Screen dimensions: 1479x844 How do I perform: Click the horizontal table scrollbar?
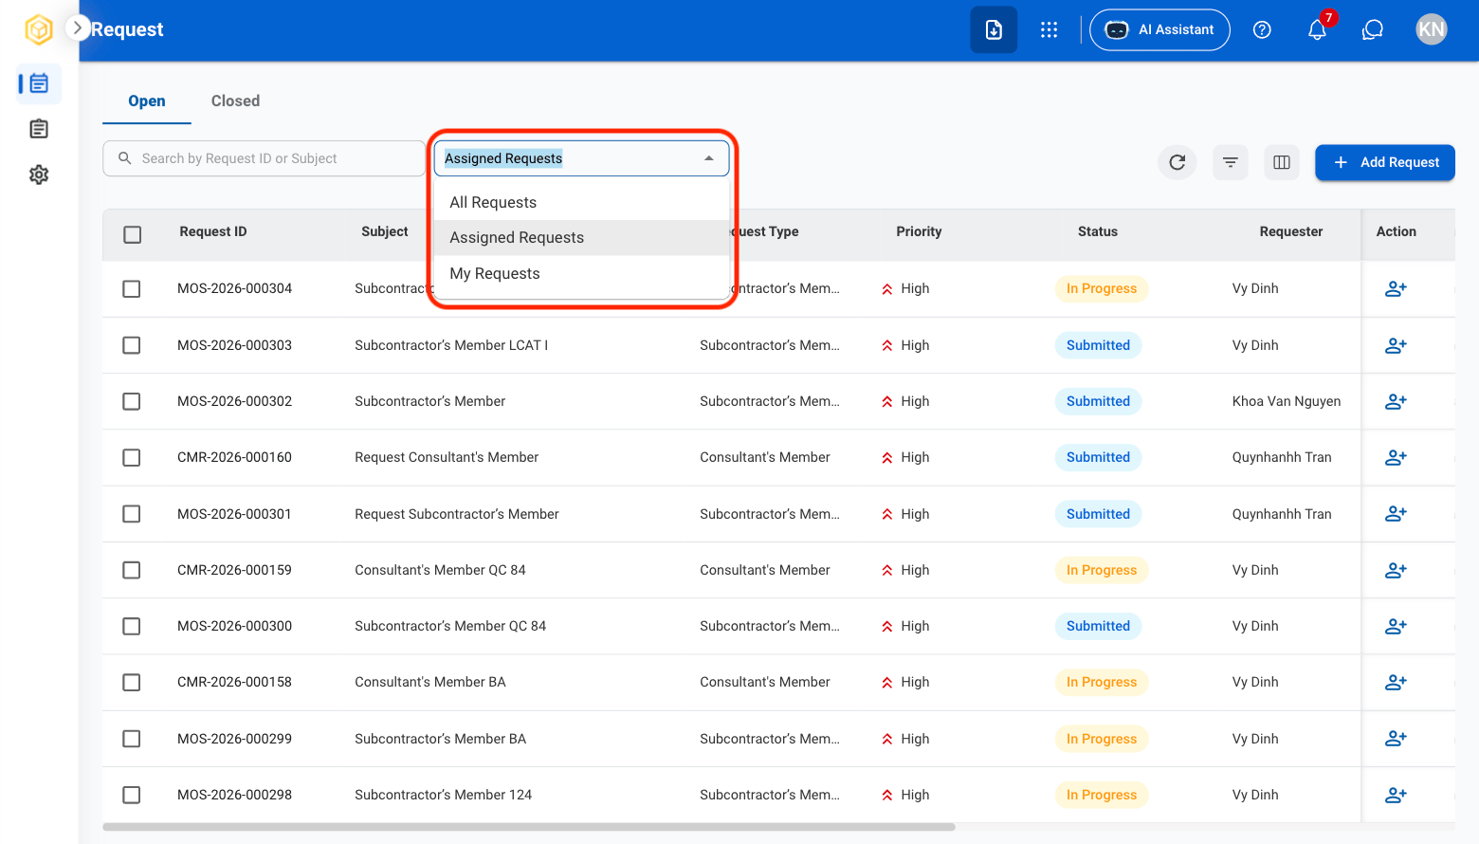pyautogui.click(x=529, y=827)
